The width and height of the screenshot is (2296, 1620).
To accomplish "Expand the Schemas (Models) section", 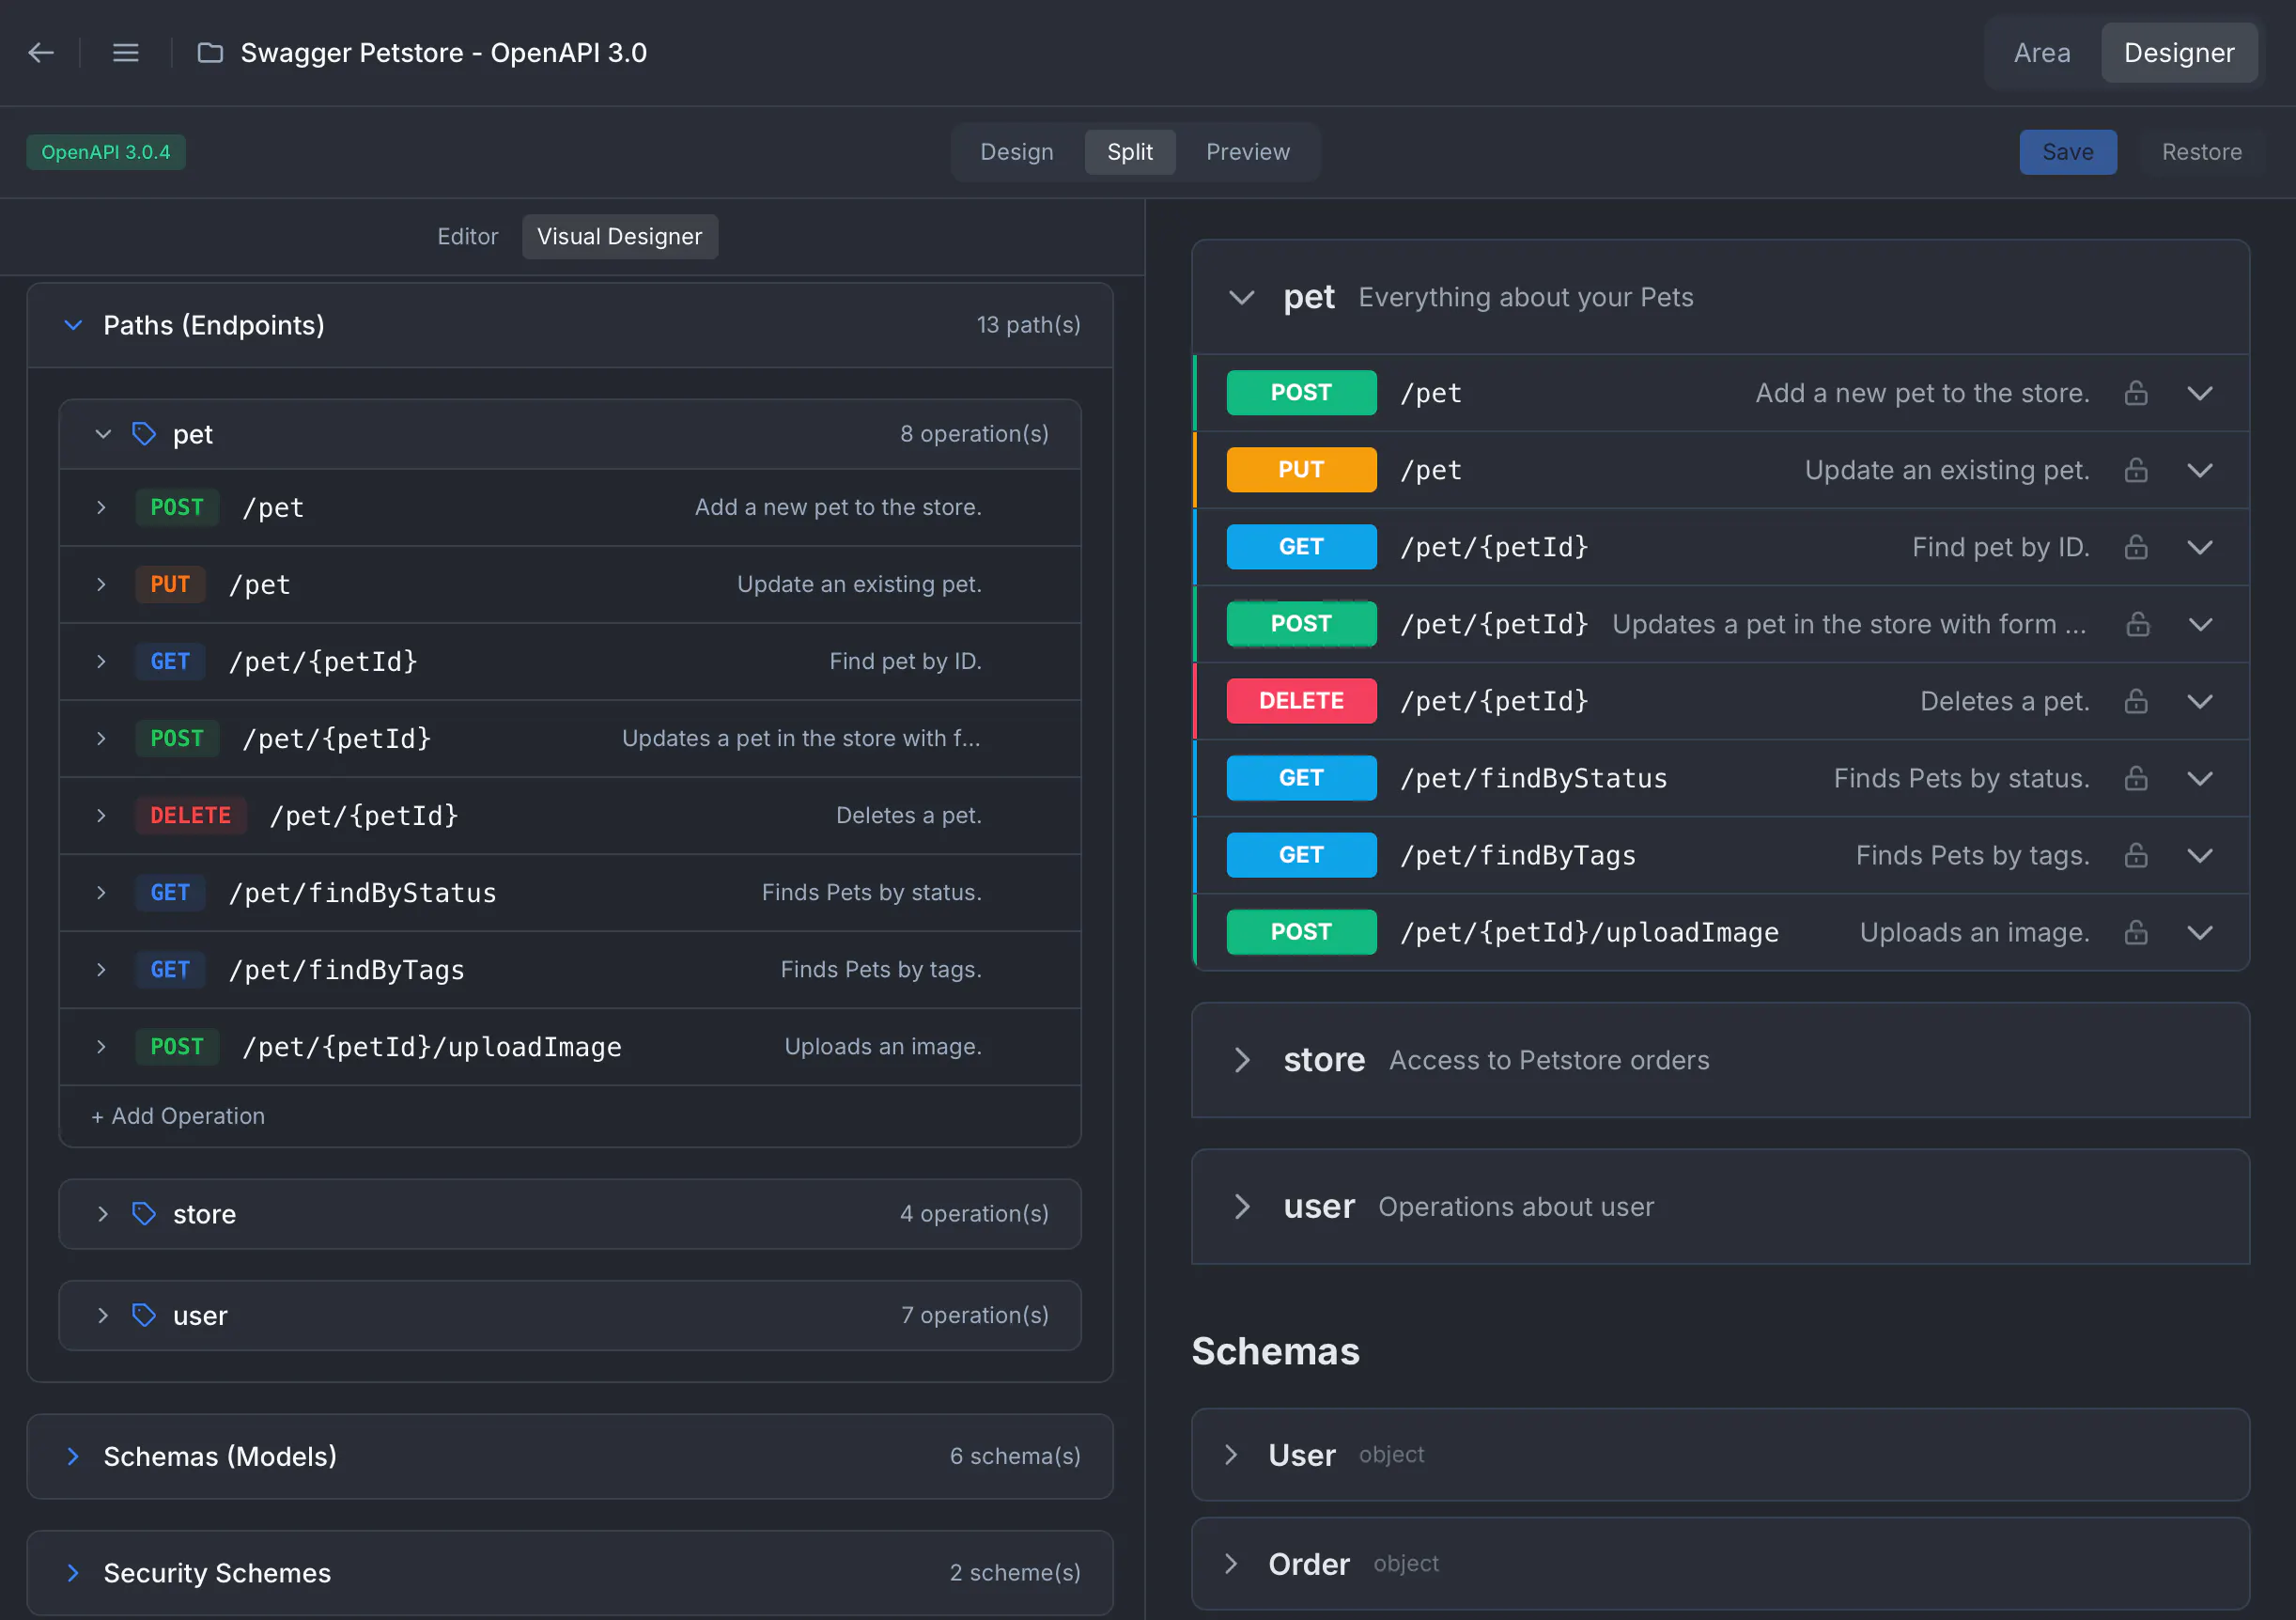I will (73, 1456).
